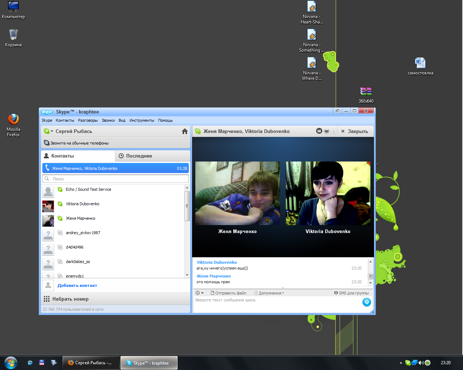Open Набрать номер dial pad
The image size is (463, 370).
(115, 299)
